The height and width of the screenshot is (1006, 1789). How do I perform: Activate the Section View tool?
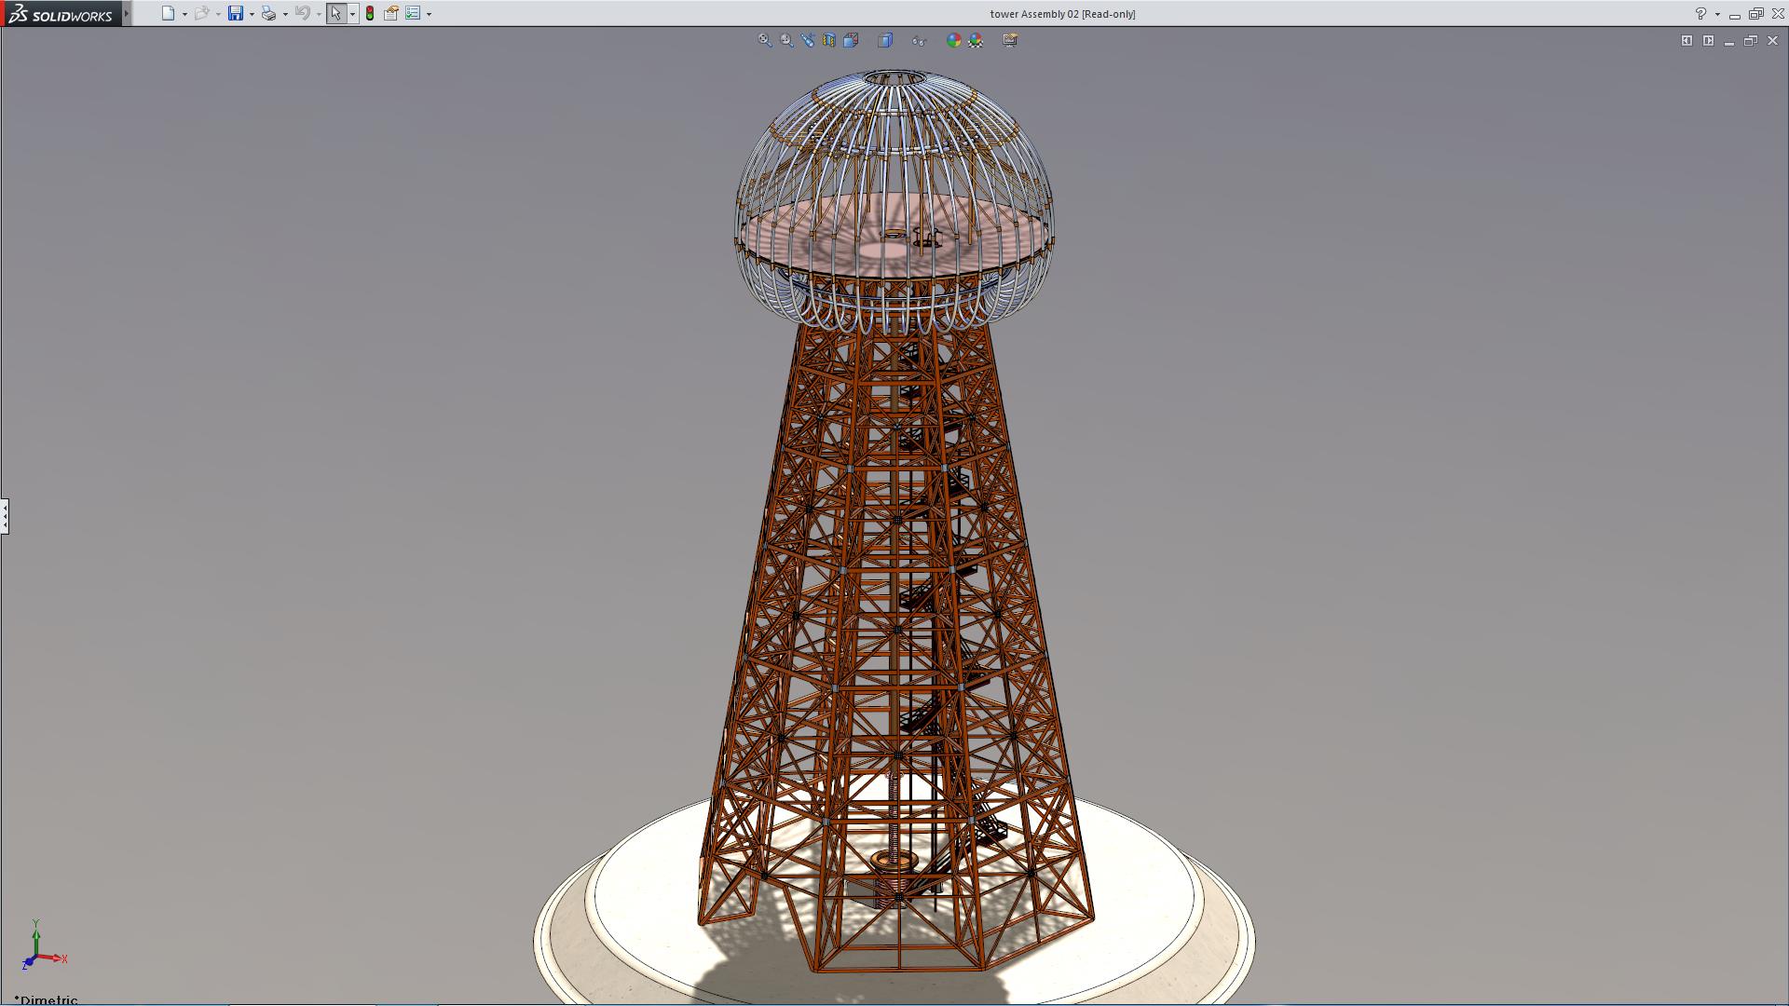[829, 40]
